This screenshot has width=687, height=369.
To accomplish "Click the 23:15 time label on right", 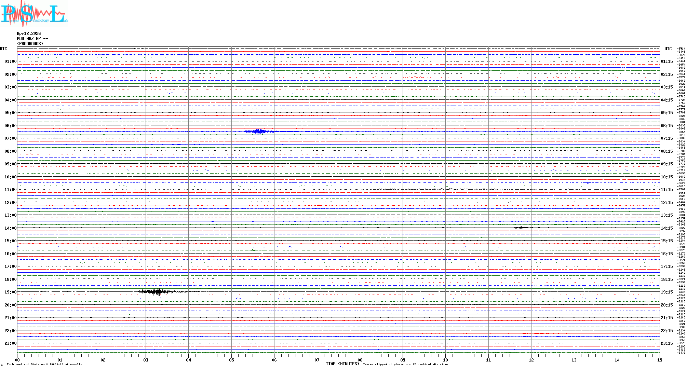I will pyautogui.click(x=666, y=343).
